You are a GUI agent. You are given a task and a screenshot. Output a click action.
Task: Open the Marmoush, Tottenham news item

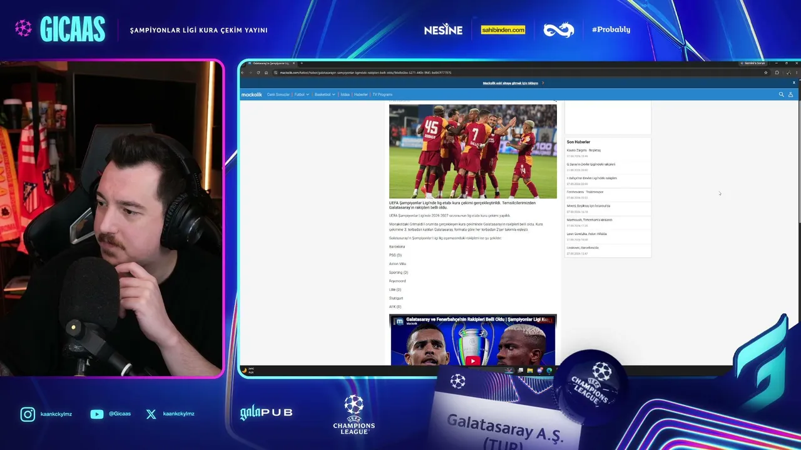(589, 220)
